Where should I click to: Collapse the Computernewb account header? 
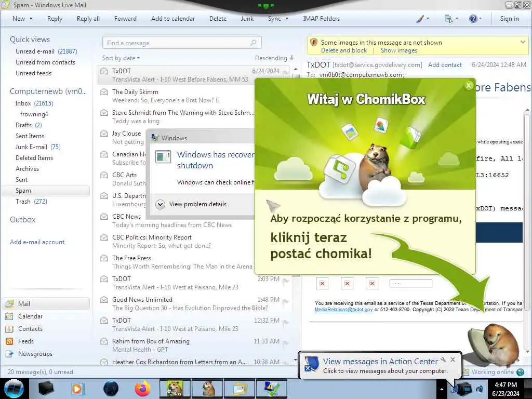(48, 91)
